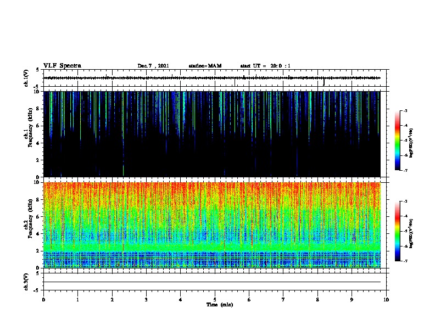Click the time axis tick label "10"
The image size is (435, 336).
point(386,300)
